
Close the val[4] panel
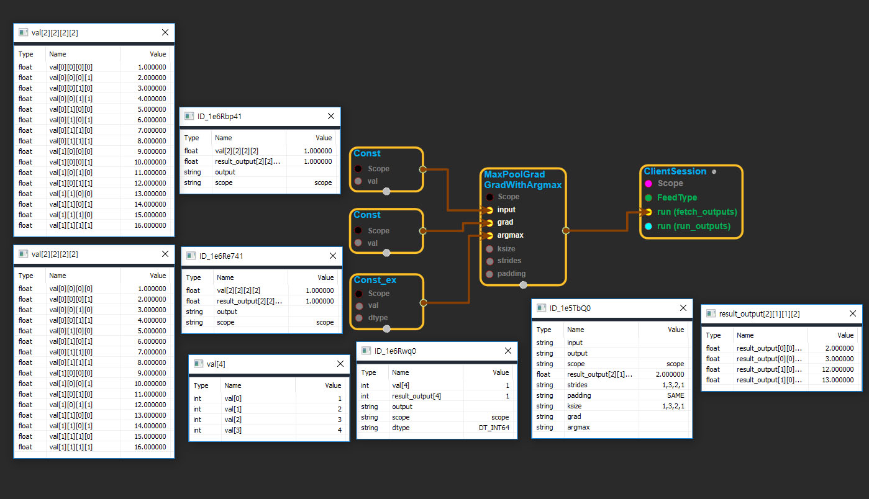pyautogui.click(x=340, y=364)
